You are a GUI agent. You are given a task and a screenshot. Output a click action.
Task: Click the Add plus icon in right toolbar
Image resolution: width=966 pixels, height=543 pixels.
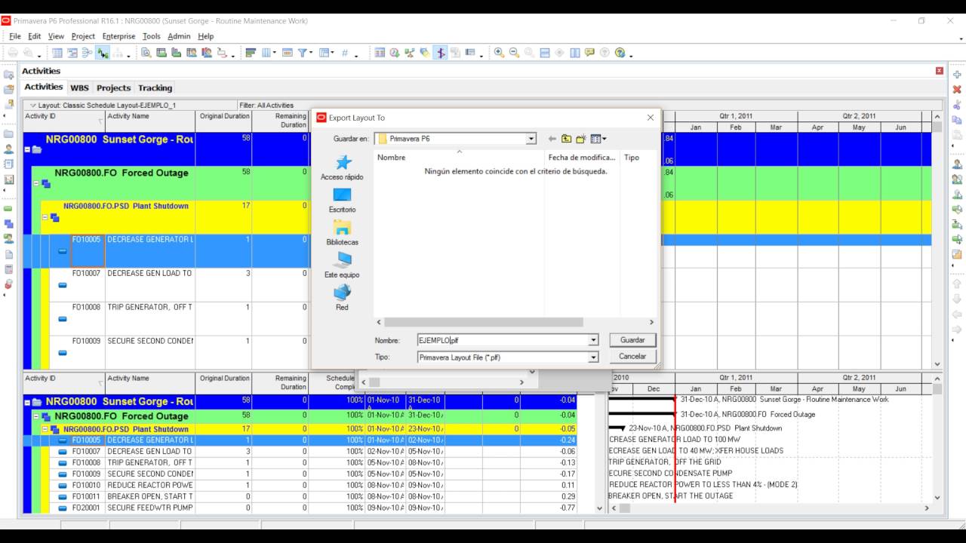click(x=957, y=75)
